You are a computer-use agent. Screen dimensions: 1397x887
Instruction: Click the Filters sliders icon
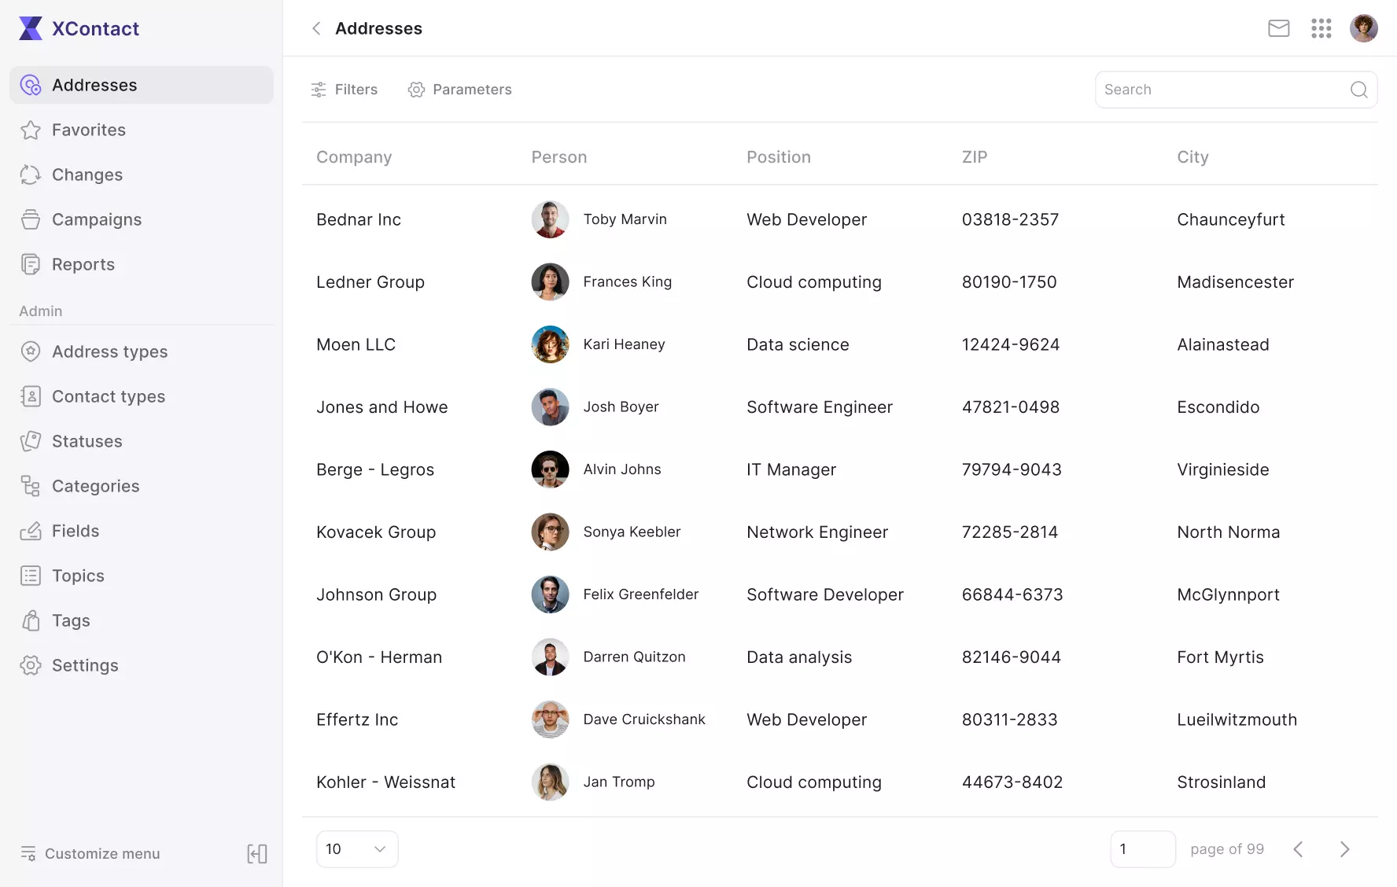(x=319, y=90)
